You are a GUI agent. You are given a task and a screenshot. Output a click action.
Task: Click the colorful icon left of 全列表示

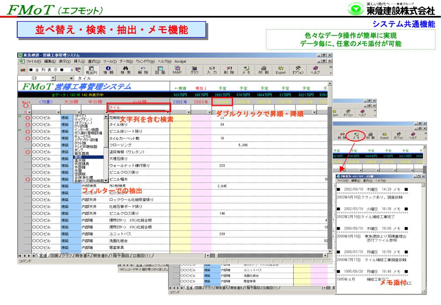23,70
